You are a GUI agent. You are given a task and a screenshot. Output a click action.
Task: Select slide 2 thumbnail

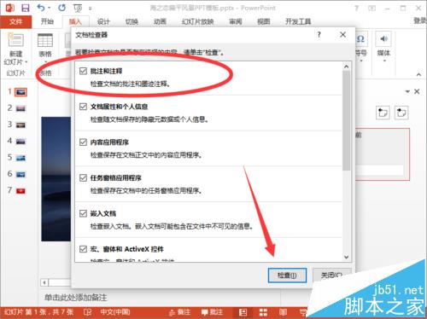pos(20,108)
